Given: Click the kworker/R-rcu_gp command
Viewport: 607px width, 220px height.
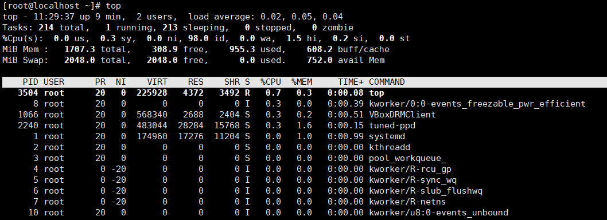Looking at the screenshot, I should (x=410, y=169).
